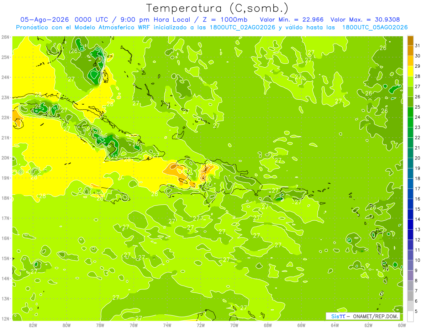Click the title "Temperatura (C,somb.)"
Viewport: 427px width, 330px height.
[x=217, y=8]
